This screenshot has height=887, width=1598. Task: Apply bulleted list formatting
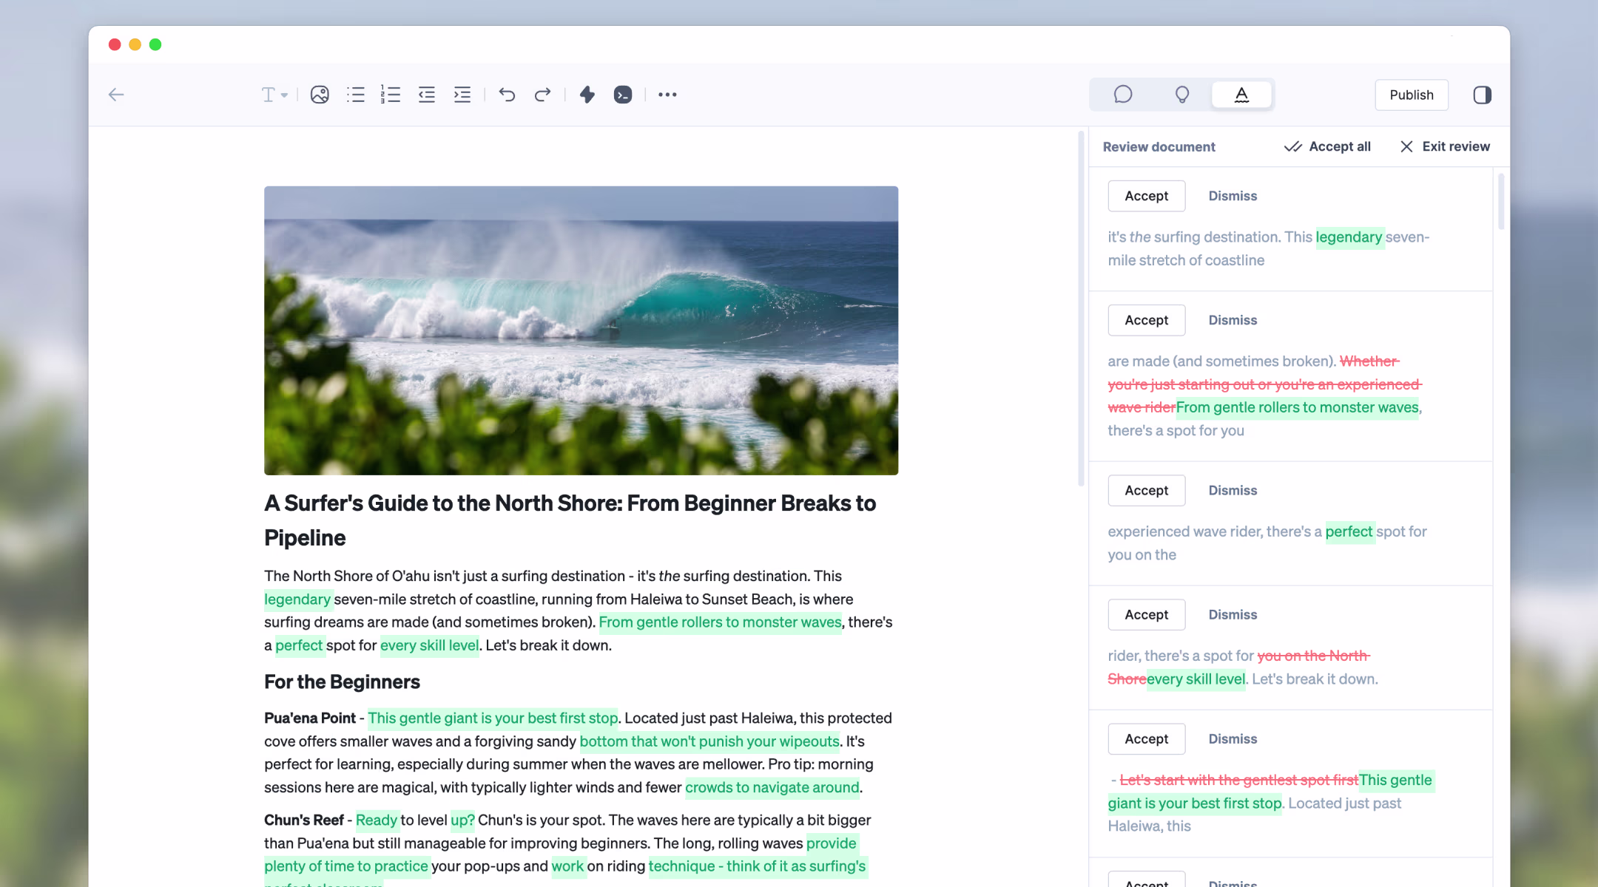(x=355, y=95)
